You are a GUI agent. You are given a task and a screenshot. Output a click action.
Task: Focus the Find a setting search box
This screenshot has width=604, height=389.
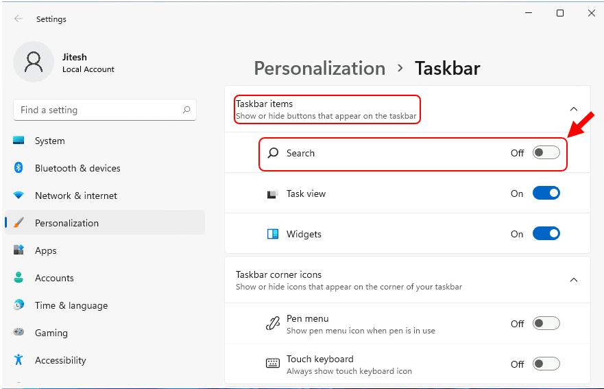click(x=105, y=110)
